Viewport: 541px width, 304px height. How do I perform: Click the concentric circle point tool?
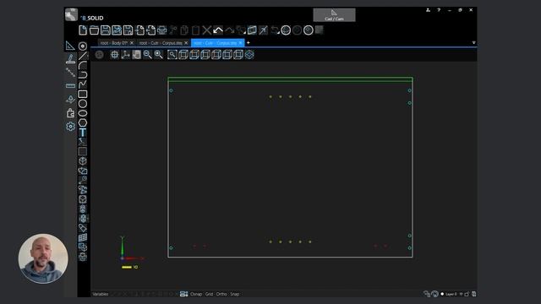(x=83, y=46)
